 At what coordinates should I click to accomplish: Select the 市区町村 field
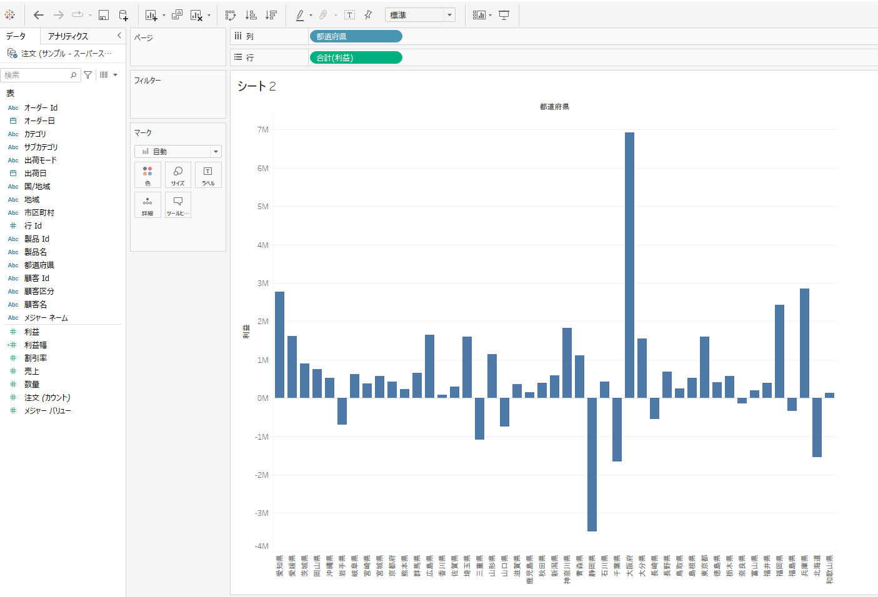(x=39, y=213)
